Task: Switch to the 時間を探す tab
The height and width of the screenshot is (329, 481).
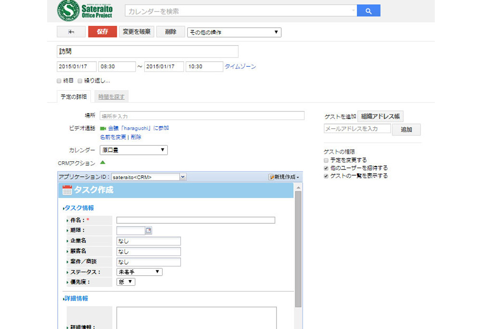Action: pyautogui.click(x=111, y=97)
